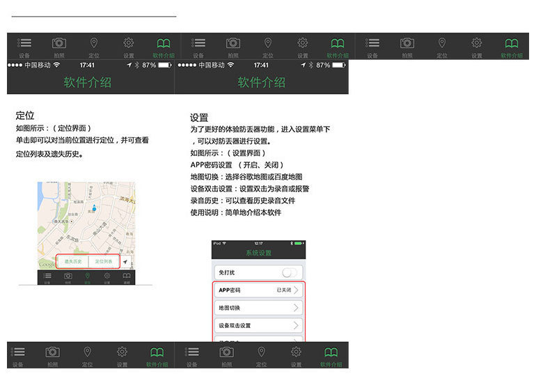Expand the APP密码 row chevron
The height and width of the screenshot is (390, 550).
297,290
